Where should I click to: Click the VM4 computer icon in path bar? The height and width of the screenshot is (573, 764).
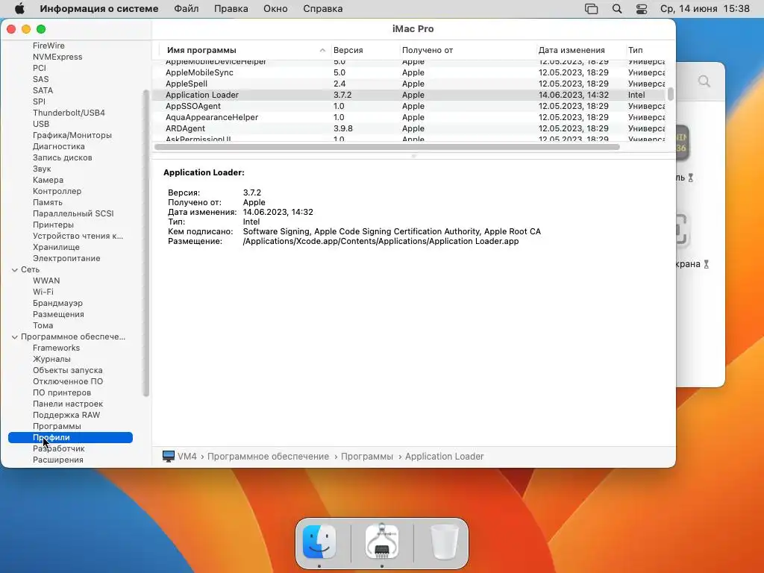point(169,457)
